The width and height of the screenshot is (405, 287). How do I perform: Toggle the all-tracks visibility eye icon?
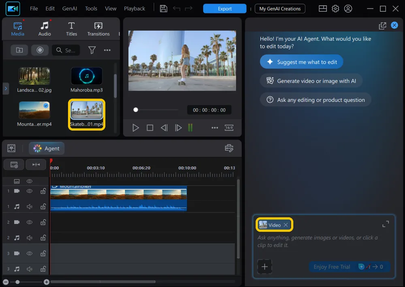30,181
